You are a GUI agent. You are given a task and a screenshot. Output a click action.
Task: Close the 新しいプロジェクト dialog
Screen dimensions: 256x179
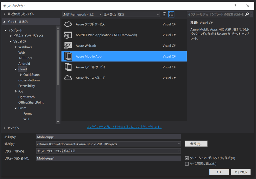pos(248,6)
